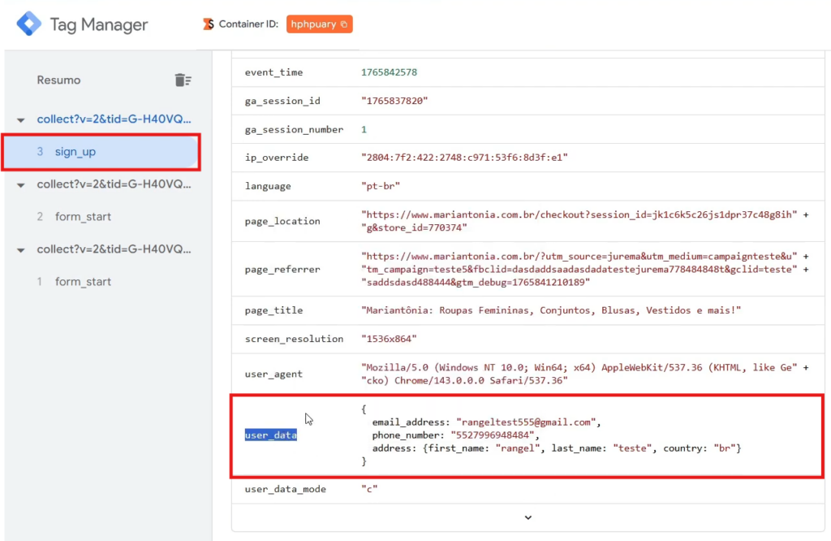The height and width of the screenshot is (541, 831).
Task: Open the Resumo summary view
Action: [x=58, y=80]
